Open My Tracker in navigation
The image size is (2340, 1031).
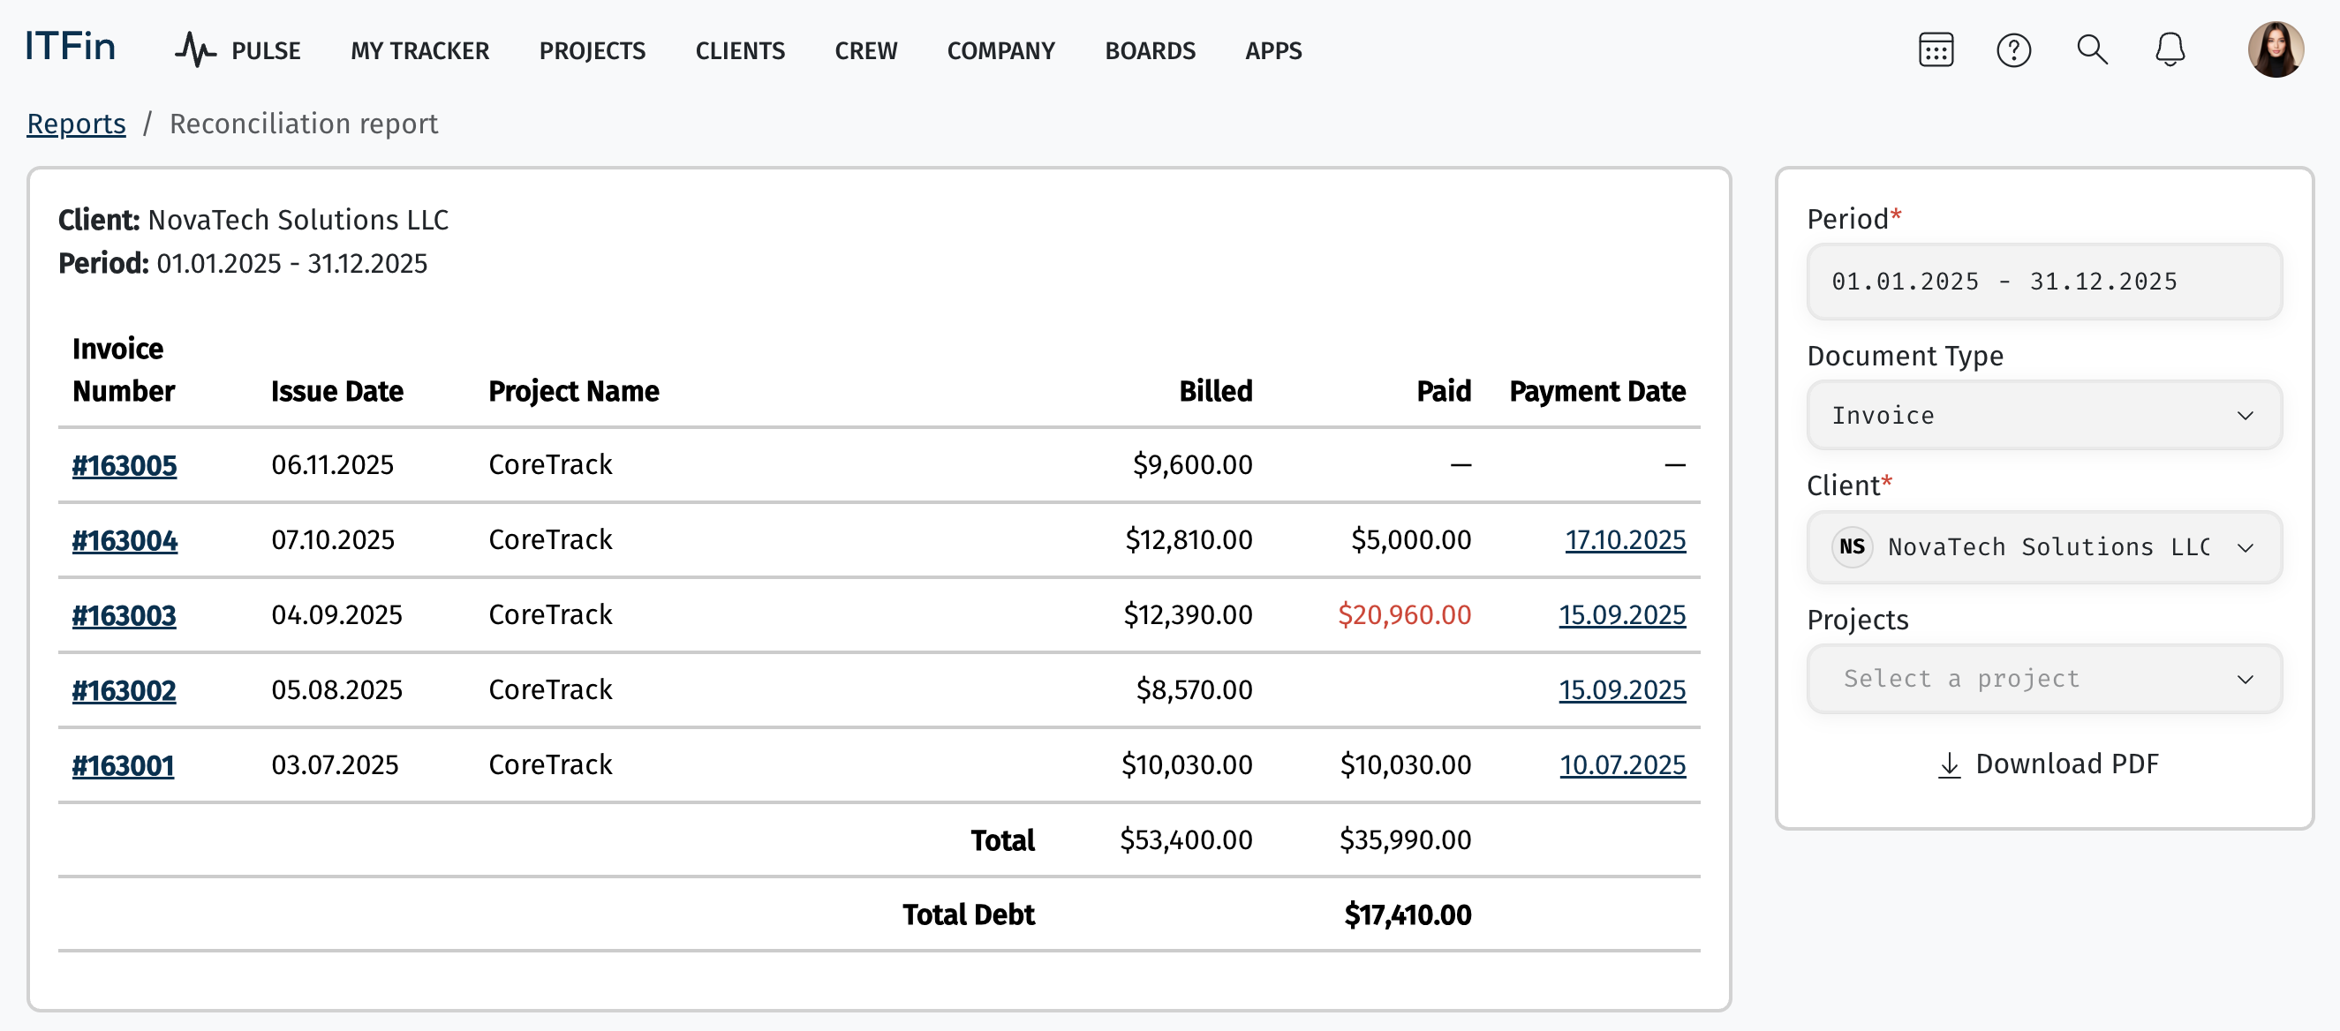click(x=419, y=51)
